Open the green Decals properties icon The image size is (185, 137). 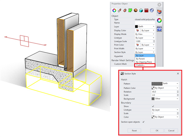coord(130,10)
